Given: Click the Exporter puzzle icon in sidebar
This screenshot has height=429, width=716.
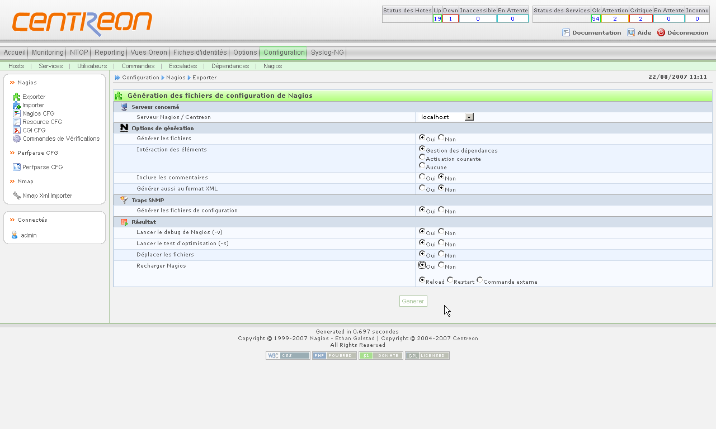Looking at the screenshot, I should 16,97.
